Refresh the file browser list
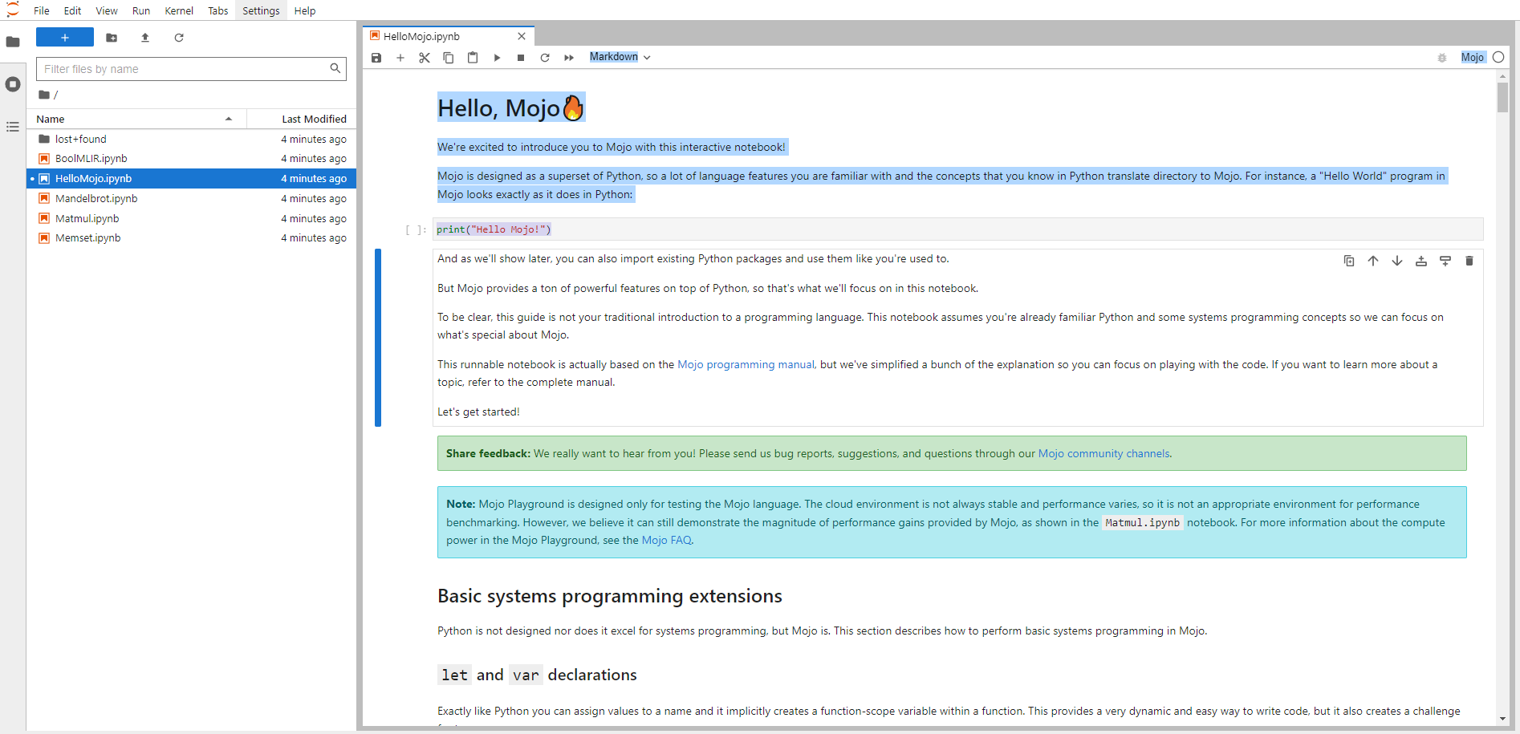Image resolution: width=1520 pixels, height=734 pixels. pos(179,38)
